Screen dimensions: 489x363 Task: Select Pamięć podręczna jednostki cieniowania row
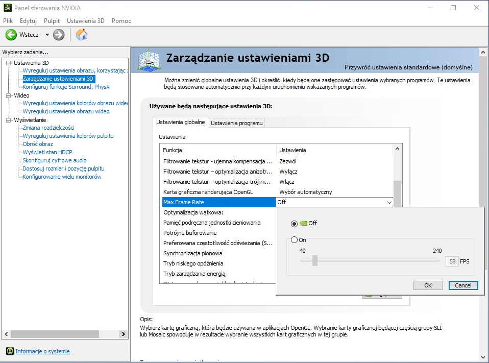[219, 223]
